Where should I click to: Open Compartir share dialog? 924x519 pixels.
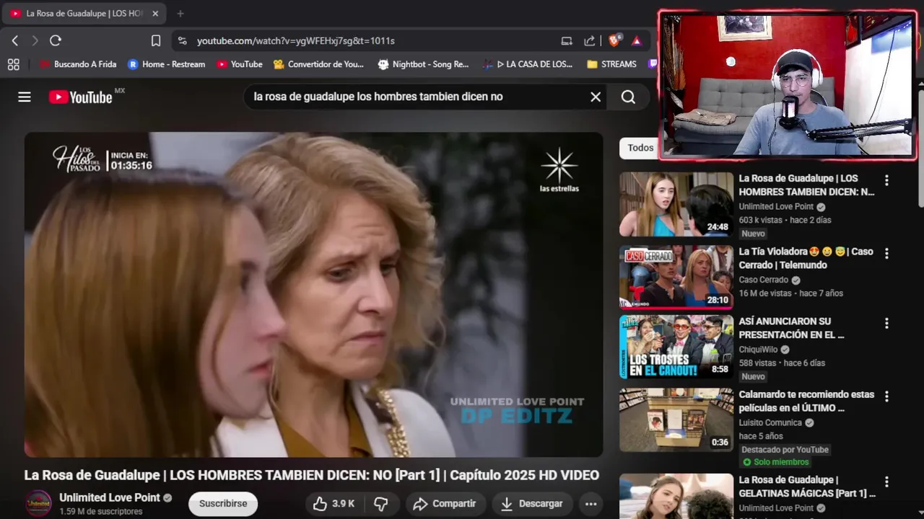[445, 504]
